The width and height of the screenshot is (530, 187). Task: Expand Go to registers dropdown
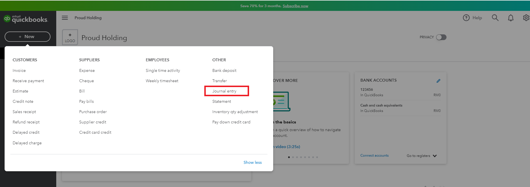[x=422, y=156]
